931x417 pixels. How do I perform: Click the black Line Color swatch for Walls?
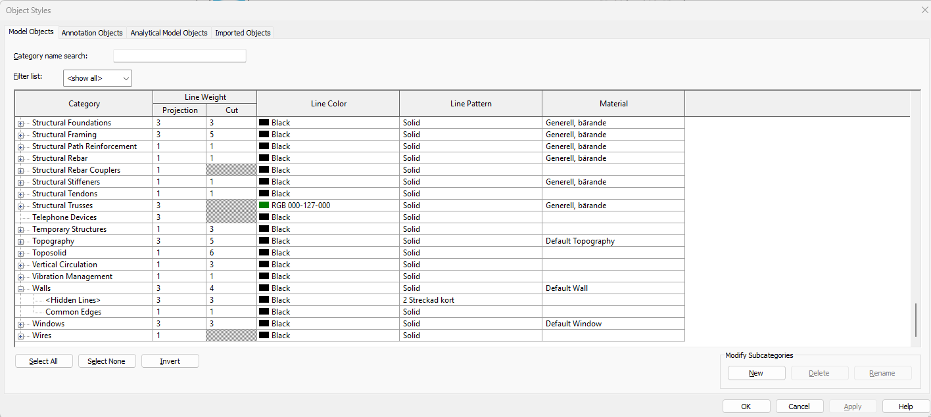tap(262, 288)
